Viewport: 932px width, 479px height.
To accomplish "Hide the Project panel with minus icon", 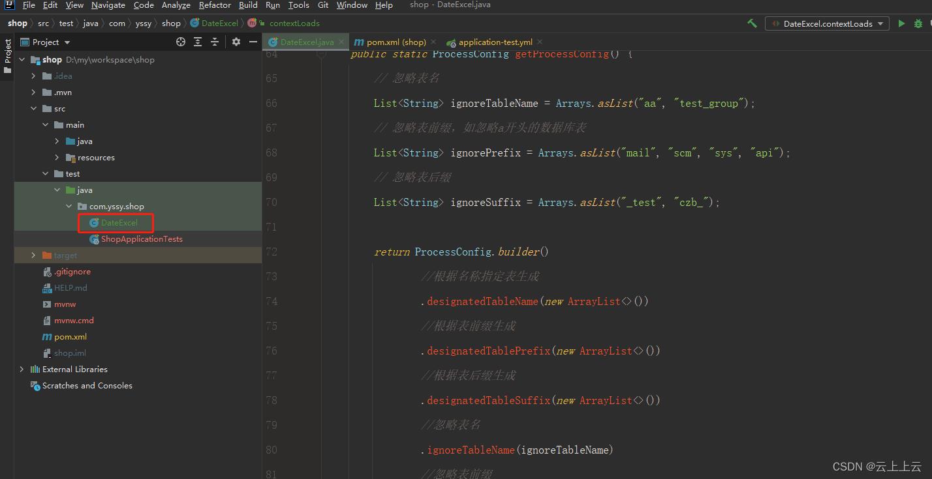I will coord(253,42).
